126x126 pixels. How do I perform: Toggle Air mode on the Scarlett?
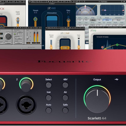point(65,98)
